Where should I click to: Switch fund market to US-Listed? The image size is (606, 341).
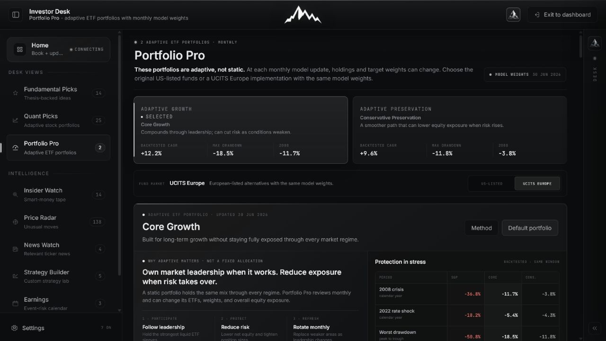tap(491, 183)
